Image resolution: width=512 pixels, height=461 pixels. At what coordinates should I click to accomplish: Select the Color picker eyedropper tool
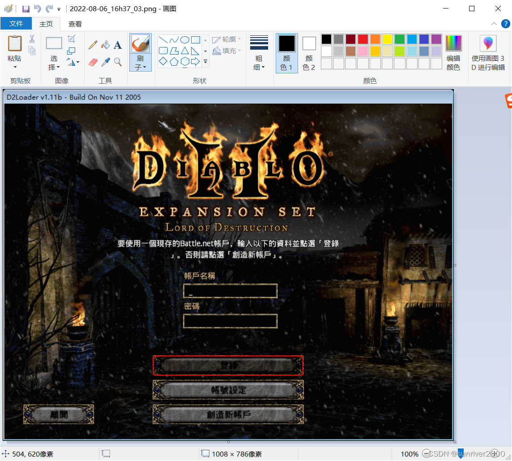pyautogui.click(x=106, y=62)
